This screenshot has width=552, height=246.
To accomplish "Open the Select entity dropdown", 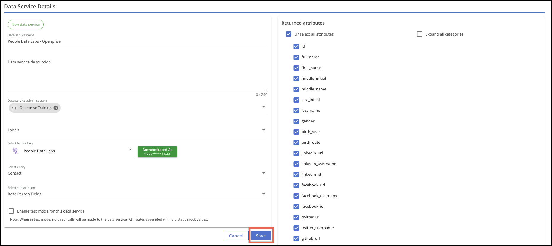I will 138,173.
